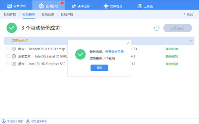Image resolution: width=199 pixels, height=124 pixels.
Task: Click the refresh arrows icon
Action: [157, 28]
